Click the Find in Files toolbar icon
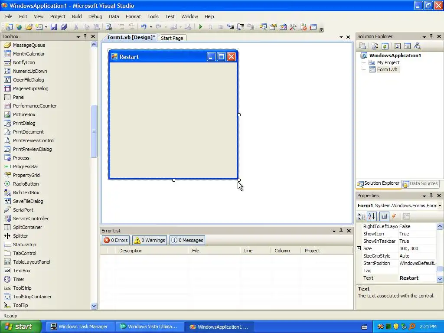 click(x=109, y=27)
